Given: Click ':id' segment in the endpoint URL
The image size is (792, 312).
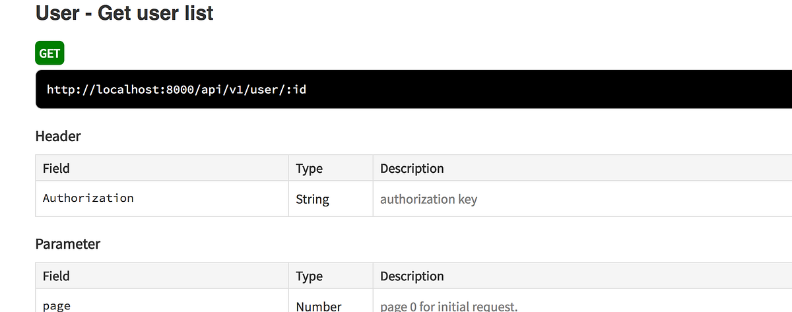Looking at the screenshot, I should point(296,88).
